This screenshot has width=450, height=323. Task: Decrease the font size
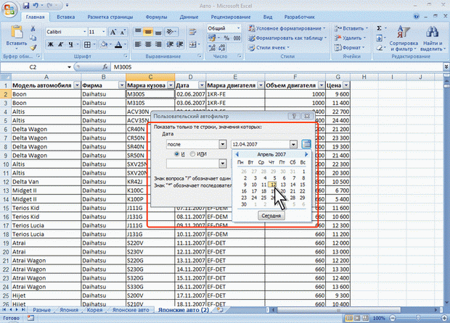coord(123,32)
